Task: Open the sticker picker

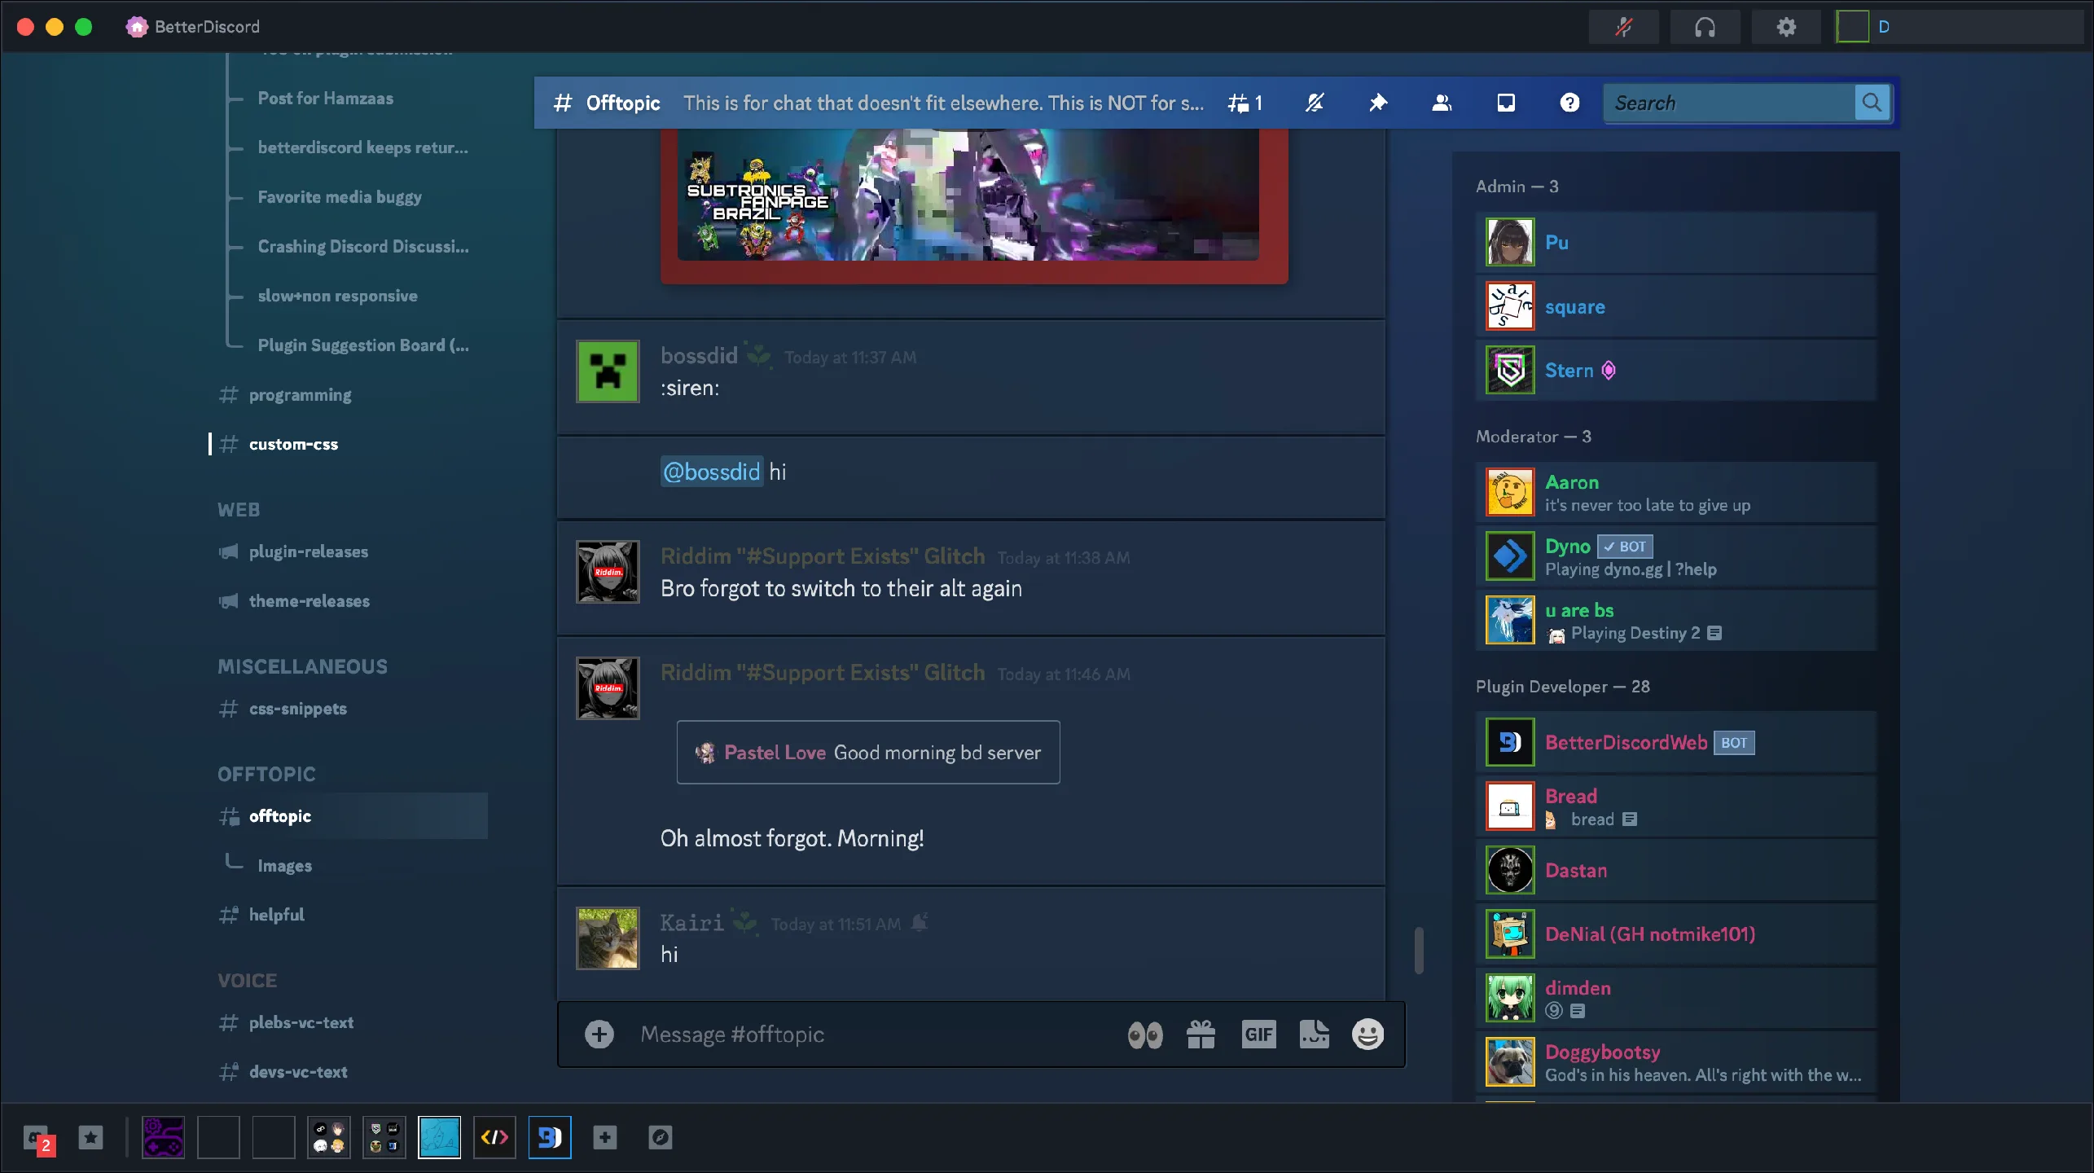Action: [1314, 1035]
